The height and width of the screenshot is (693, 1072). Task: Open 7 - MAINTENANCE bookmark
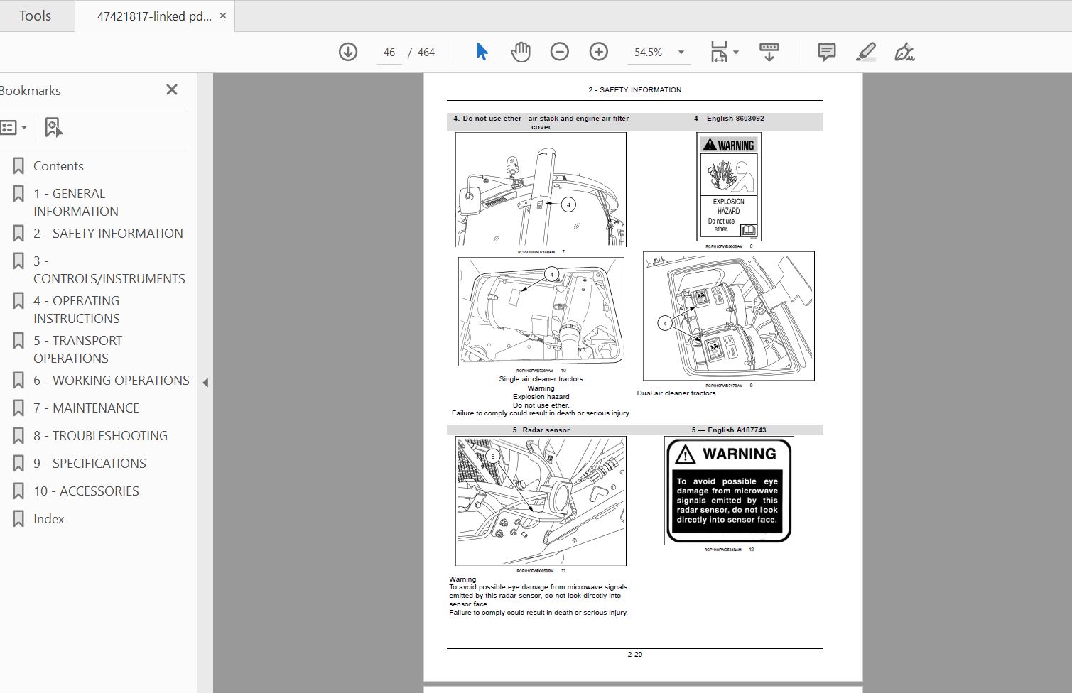point(86,408)
